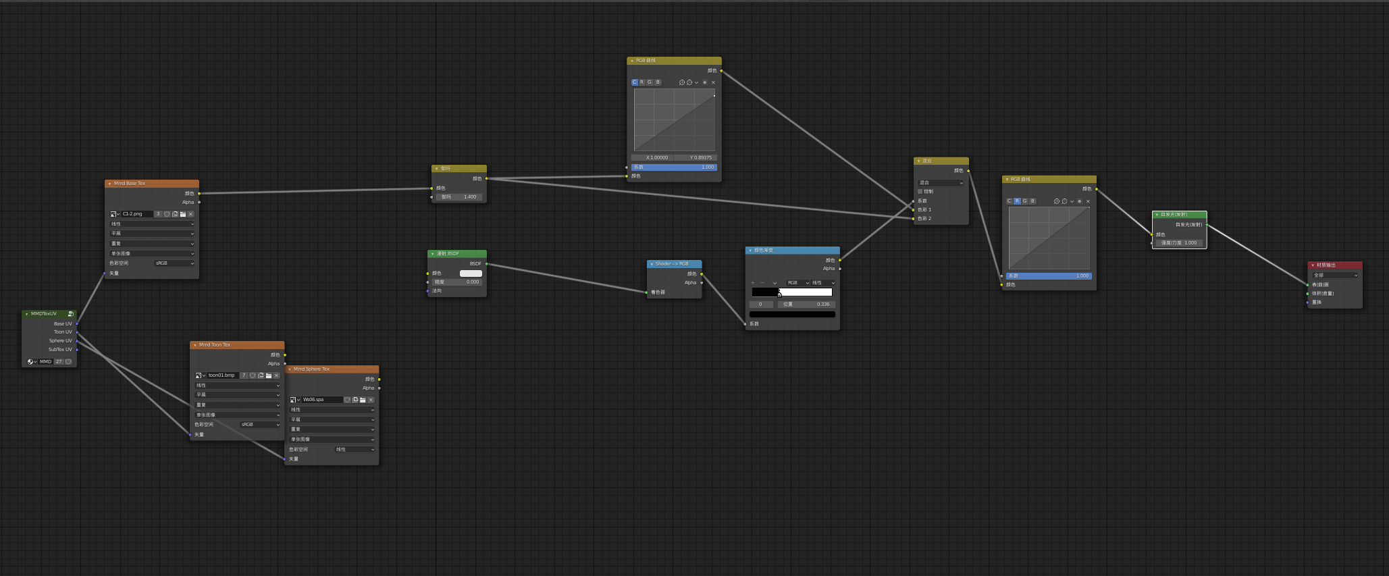Open sRGB color space dropdown in Mmd Toon Tex
This screenshot has width=1389, height=576.
pyautogui.click(x=260, y=425)
